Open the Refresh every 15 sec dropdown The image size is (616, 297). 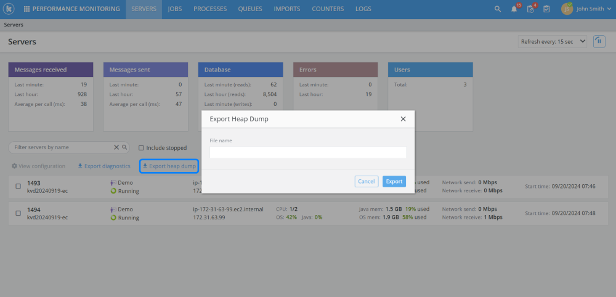click(x=553, y=42)
